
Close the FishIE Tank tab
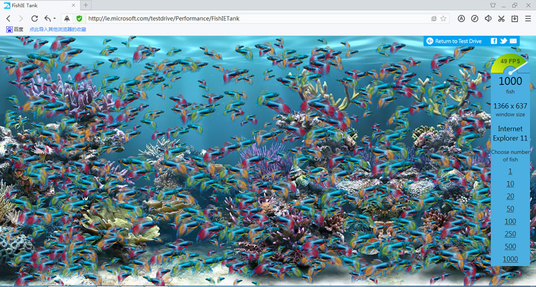pyautogui.click(x=73, y=5)
